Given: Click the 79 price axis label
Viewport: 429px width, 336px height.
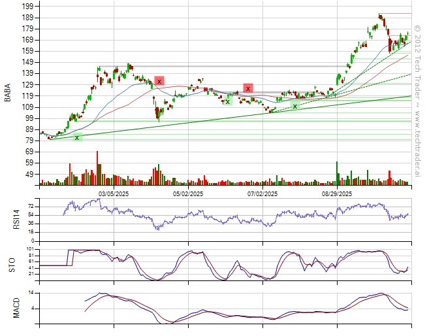Looking at the screenshot, I should click(x=29, y=141).
